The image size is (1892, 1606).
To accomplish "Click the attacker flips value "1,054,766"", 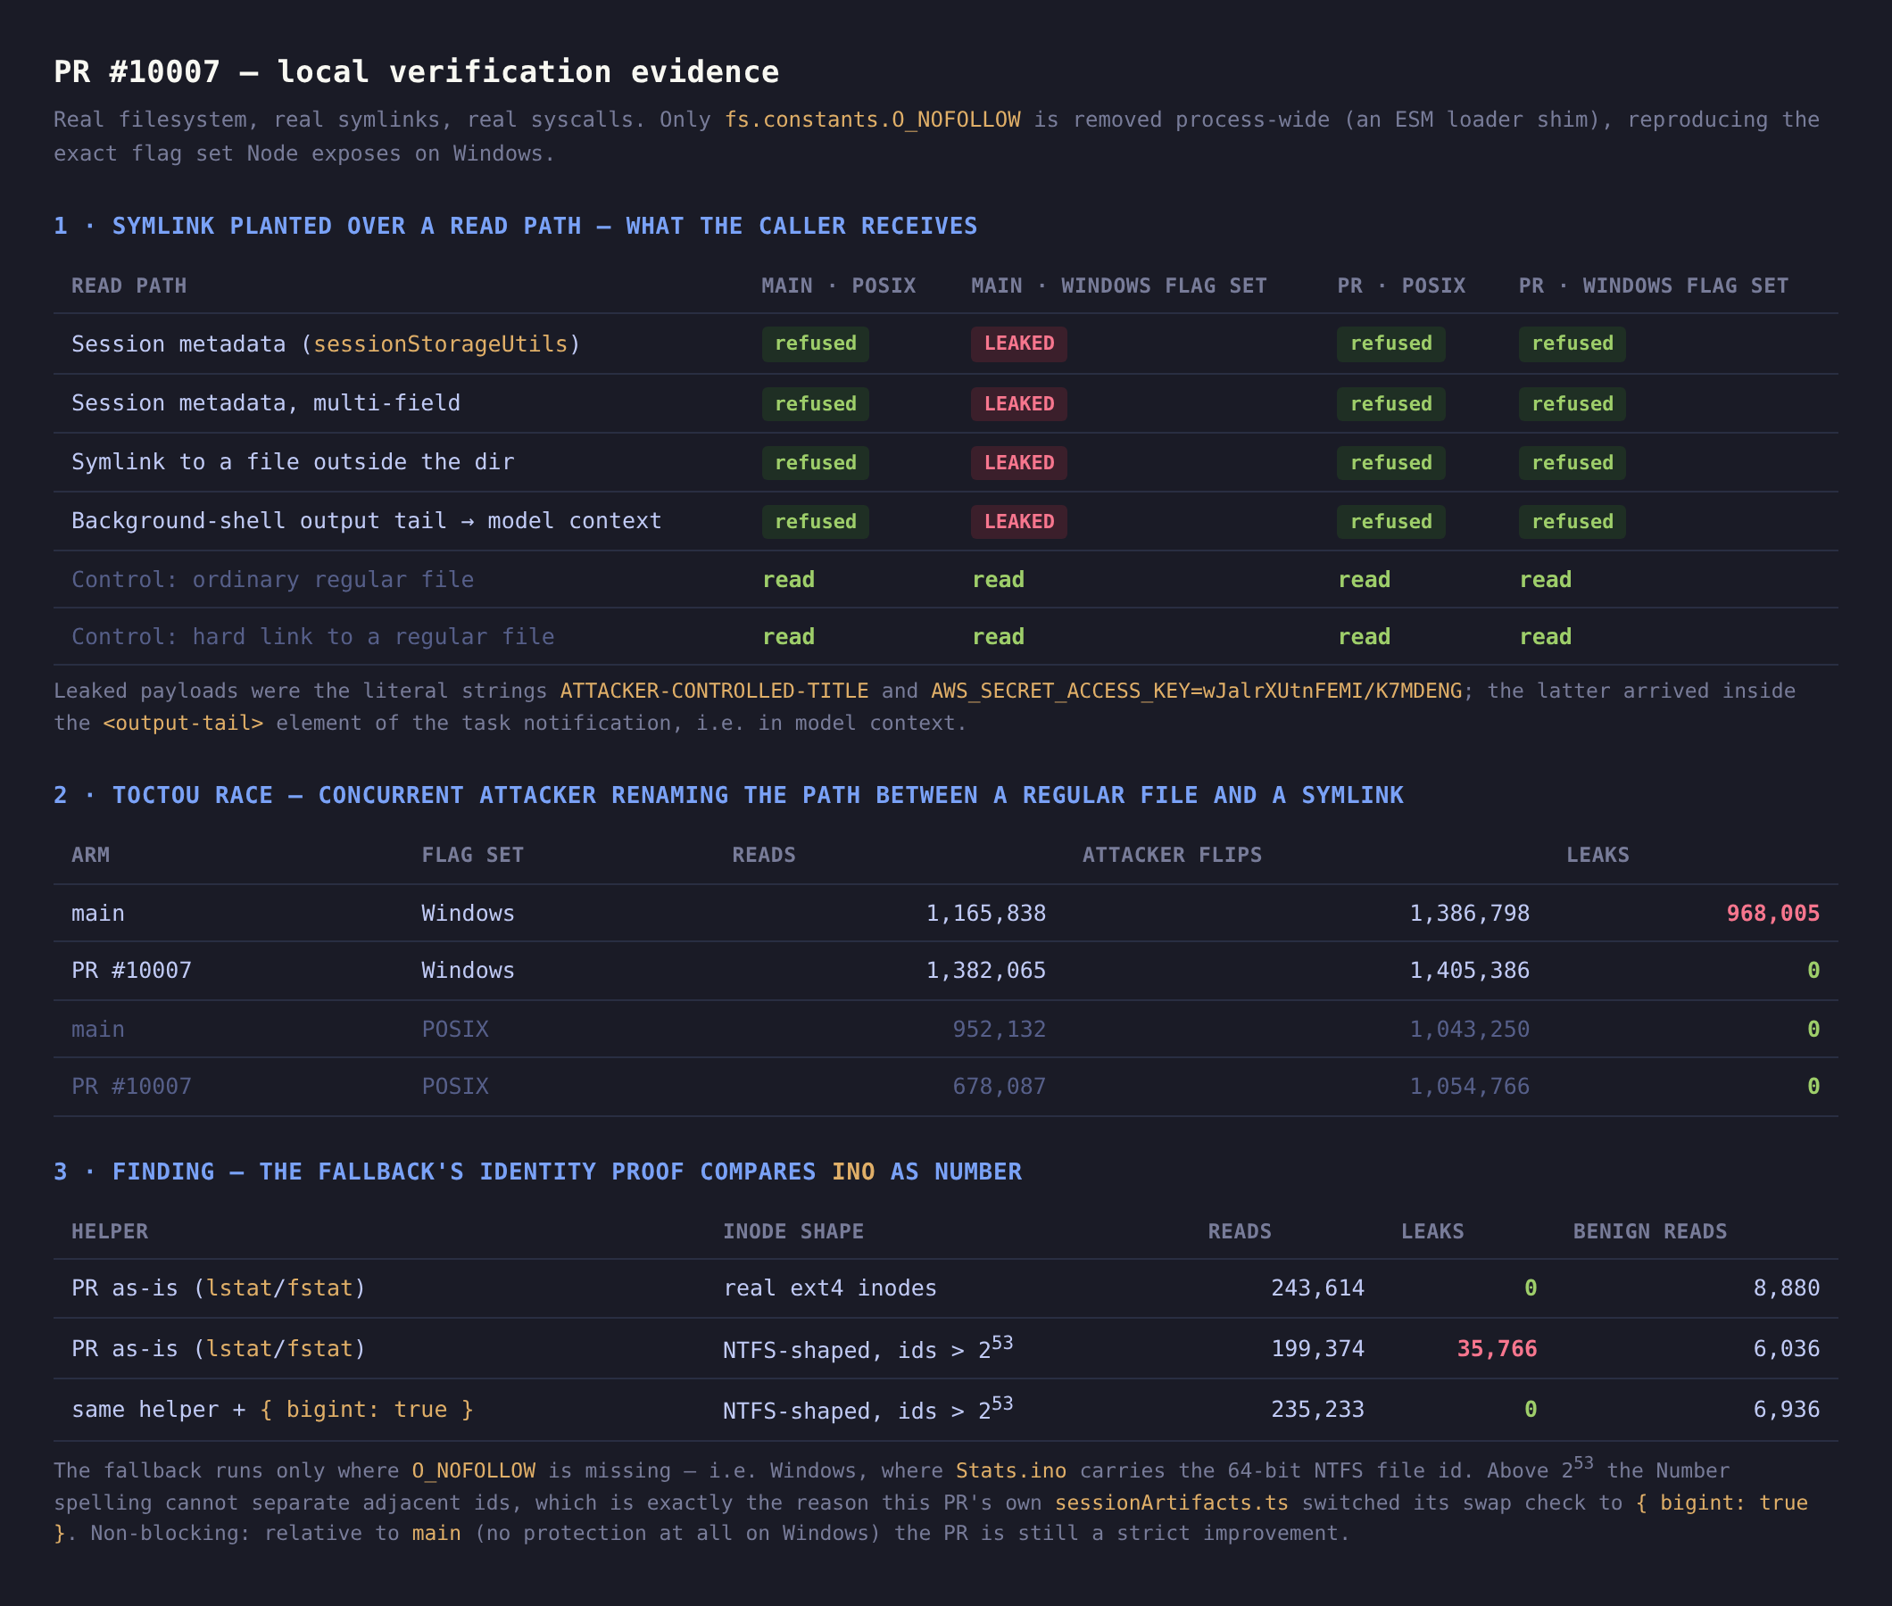I will (1470, 1086).
